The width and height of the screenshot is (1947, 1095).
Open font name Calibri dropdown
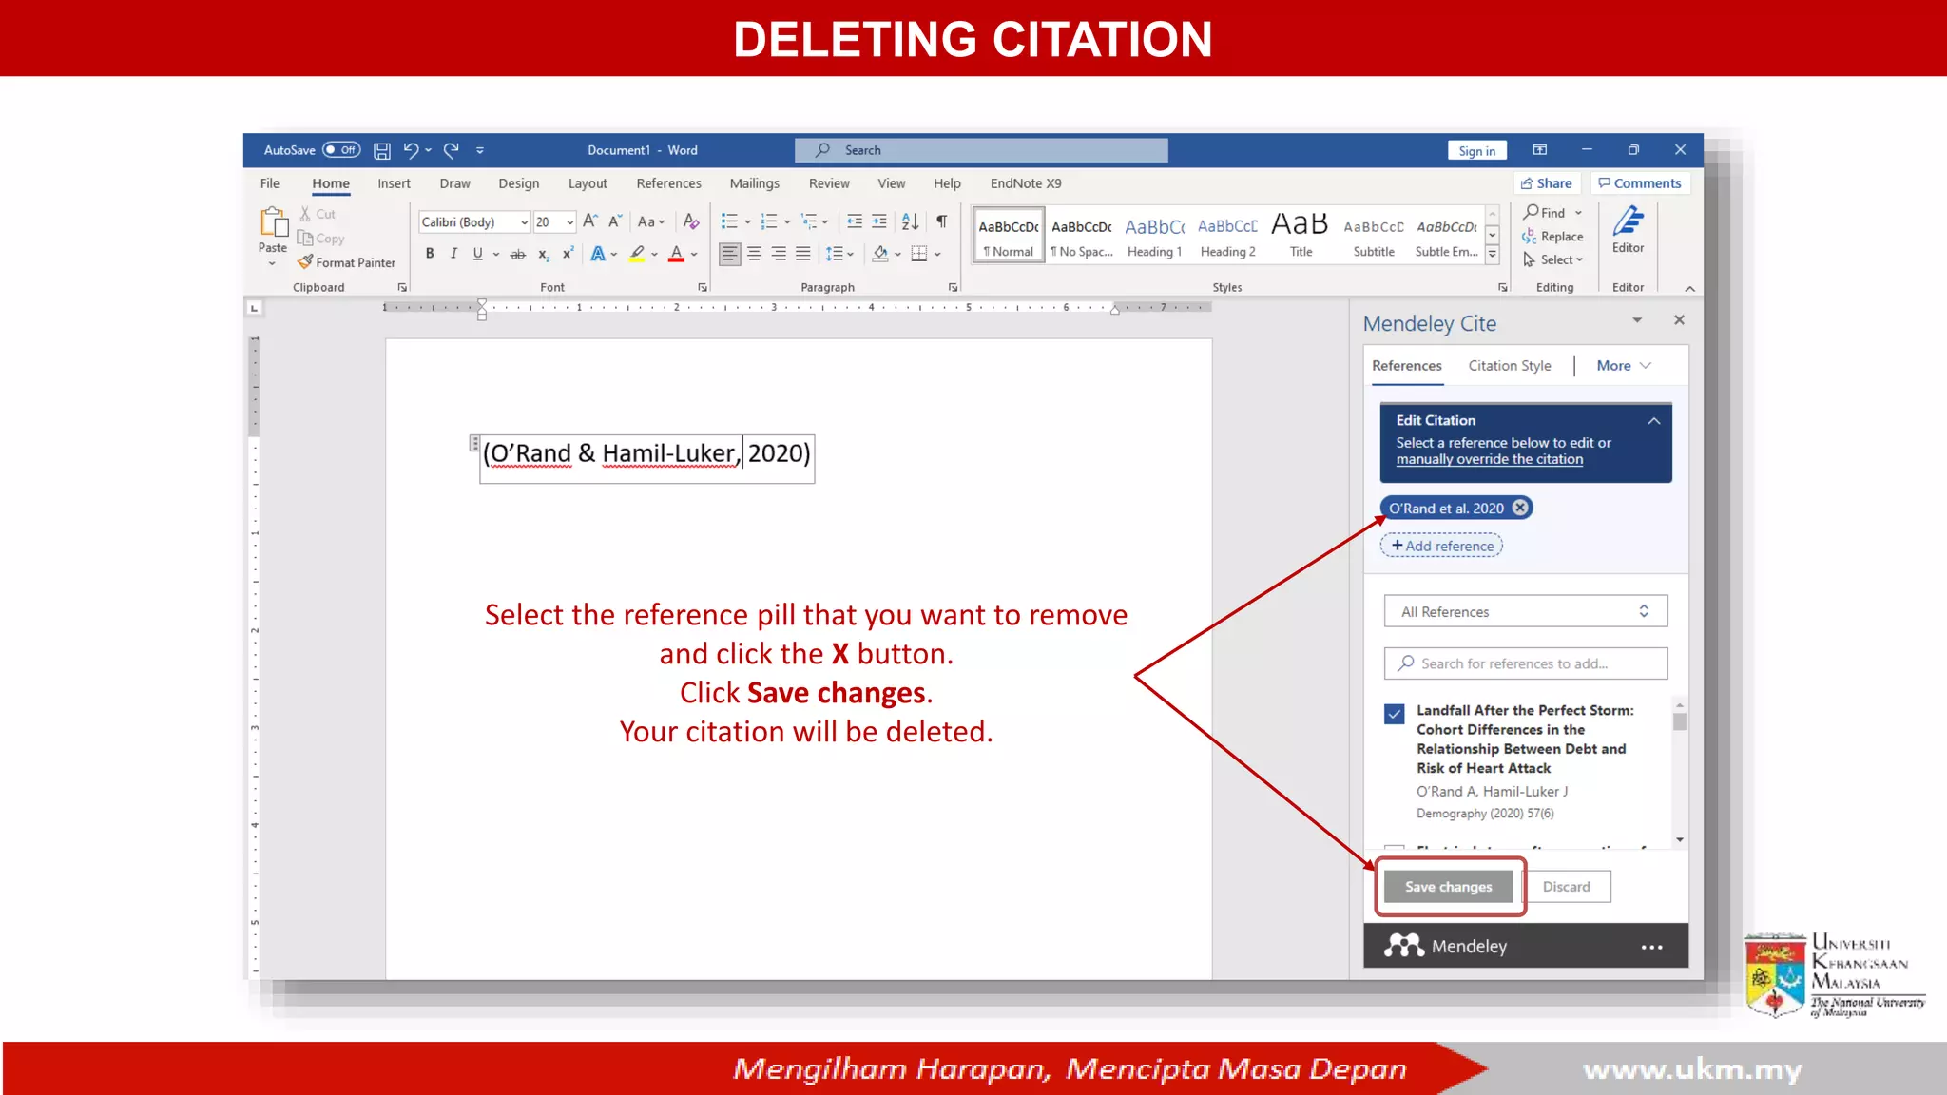[524, 221]
